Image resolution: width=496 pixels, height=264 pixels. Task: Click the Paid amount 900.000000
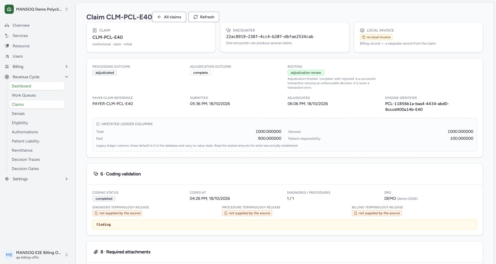pos(270,138)
